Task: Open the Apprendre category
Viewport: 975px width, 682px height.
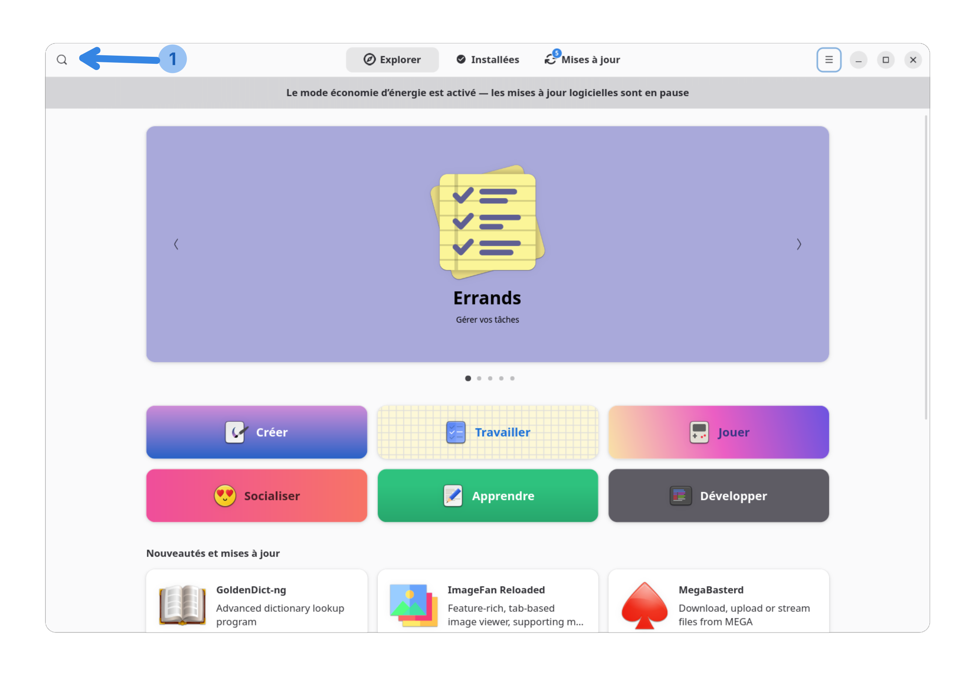Action: [487, 495]
